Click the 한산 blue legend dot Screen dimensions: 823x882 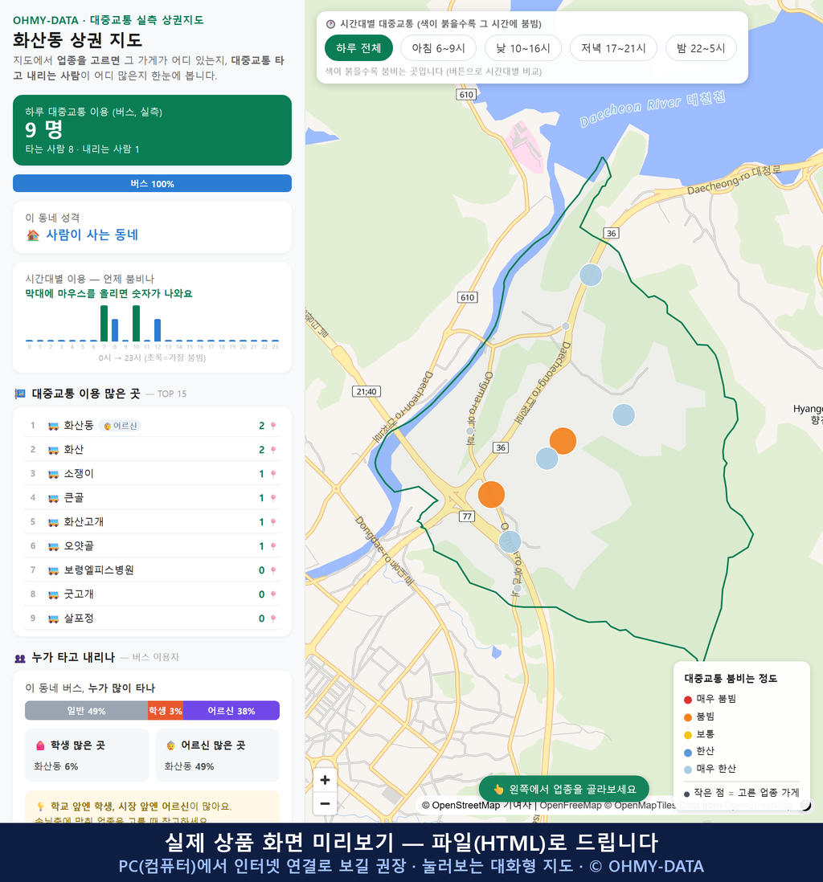(687, 752)
